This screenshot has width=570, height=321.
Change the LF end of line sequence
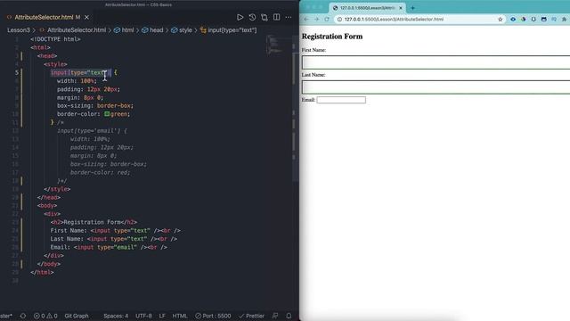pyautogui.click(x=162, y=316)
